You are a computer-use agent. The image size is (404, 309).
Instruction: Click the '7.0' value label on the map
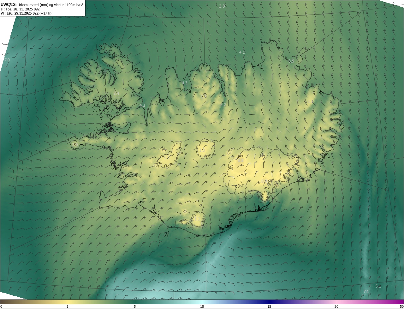point(7,60)
